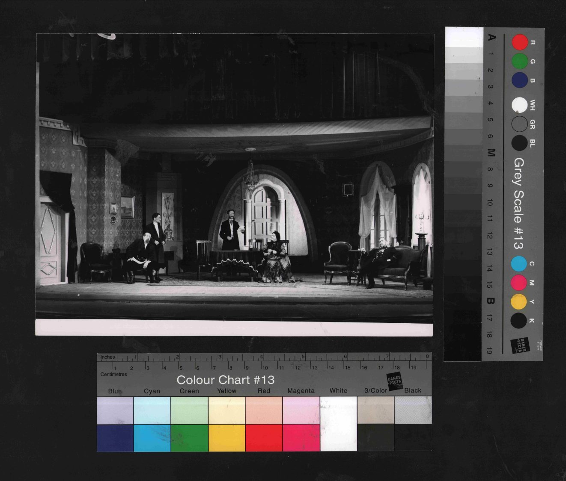Click the 'Grey Scale #13' title text
566x481 pixels.
pos(518,204)
